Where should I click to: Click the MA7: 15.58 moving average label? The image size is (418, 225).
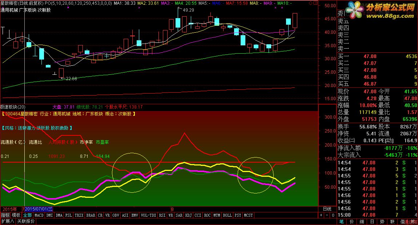point(237,3)
